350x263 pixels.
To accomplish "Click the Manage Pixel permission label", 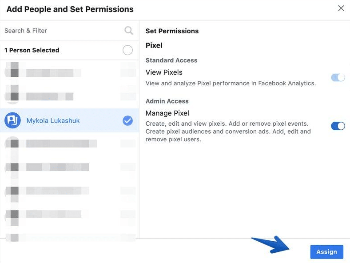I will 167,113.
